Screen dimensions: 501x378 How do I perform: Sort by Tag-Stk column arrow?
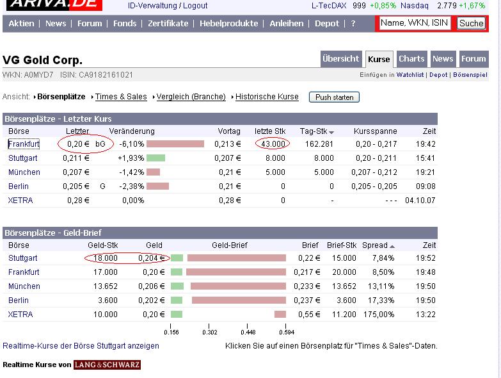[x=331, y=133]
